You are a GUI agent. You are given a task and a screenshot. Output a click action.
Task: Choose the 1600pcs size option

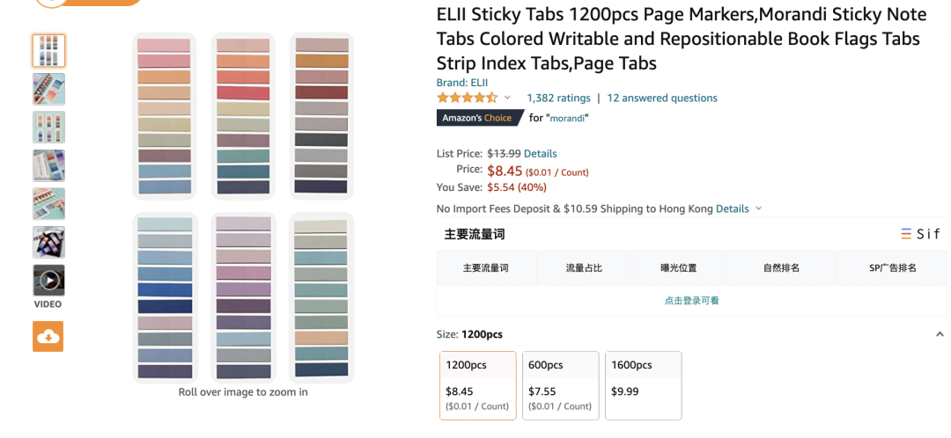[x=643, y=385]
